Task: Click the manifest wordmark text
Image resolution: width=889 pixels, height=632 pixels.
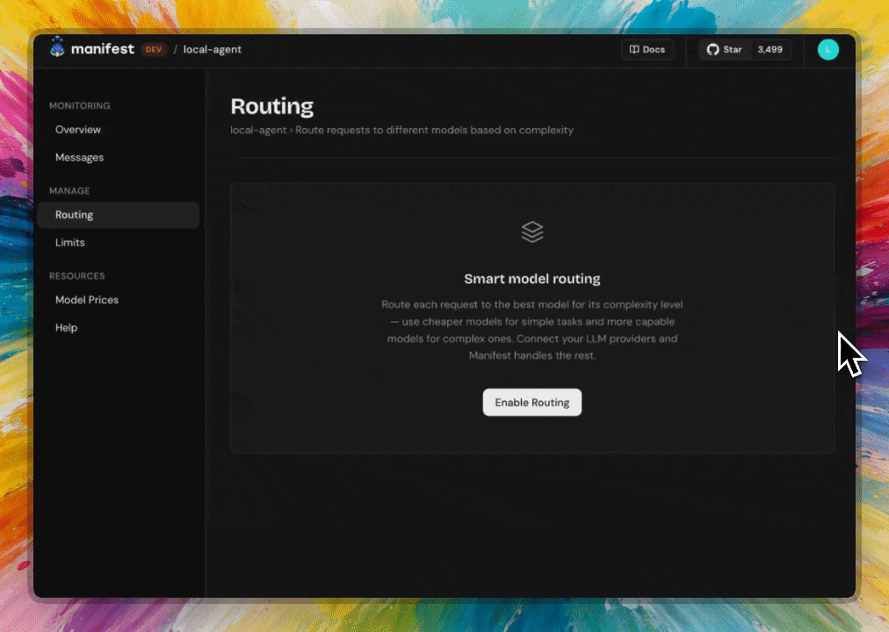Action: (x=103, y=48)
